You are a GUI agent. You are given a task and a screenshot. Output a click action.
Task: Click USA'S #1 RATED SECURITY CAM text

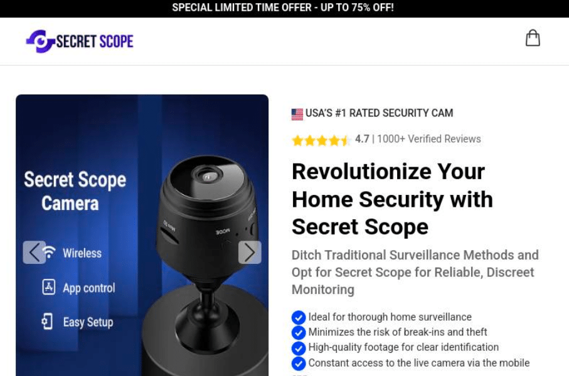pos(379,113)
